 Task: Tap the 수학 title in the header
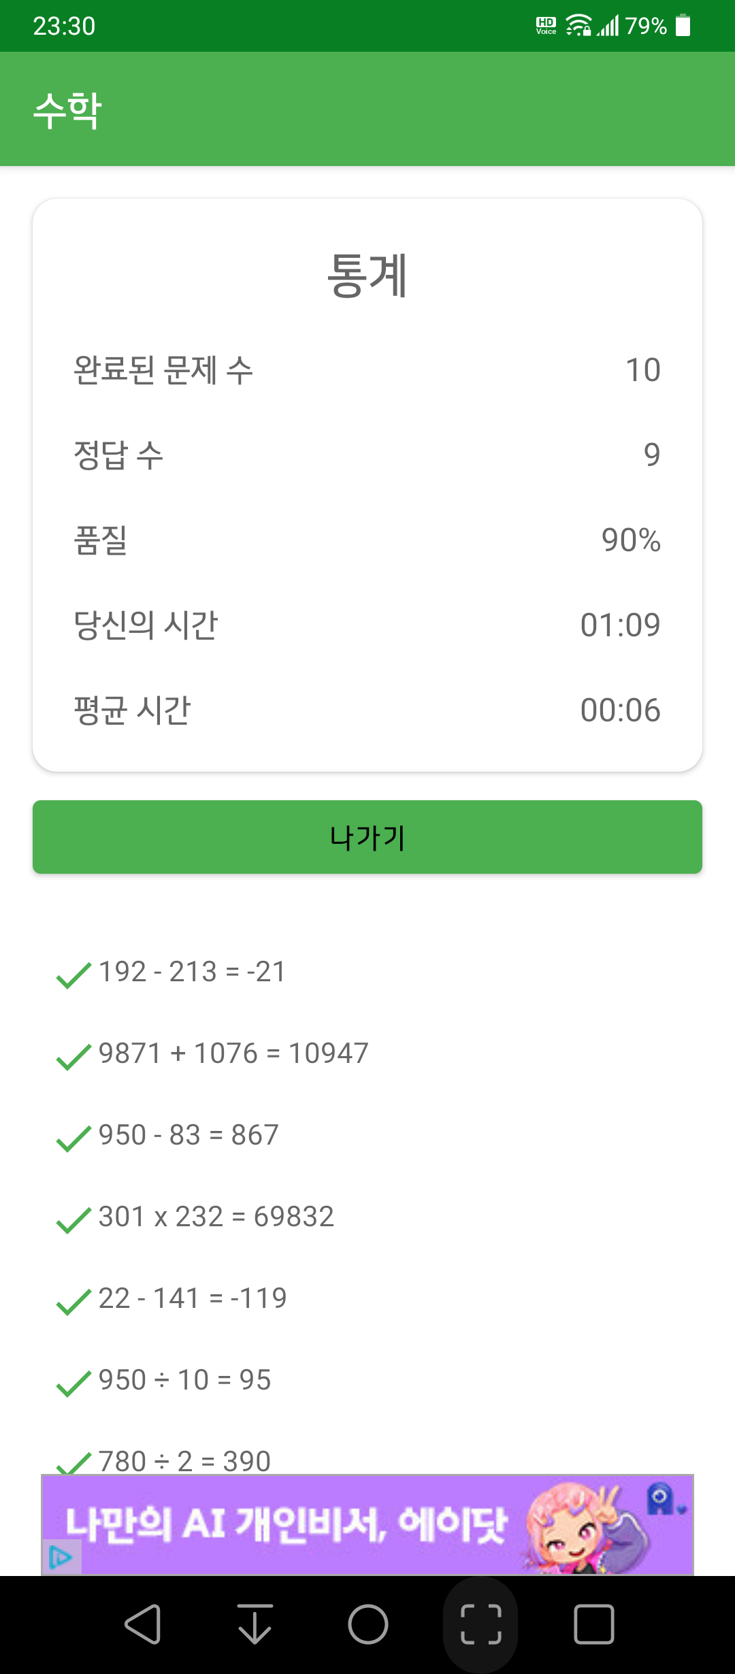click(x=67, y=110)
